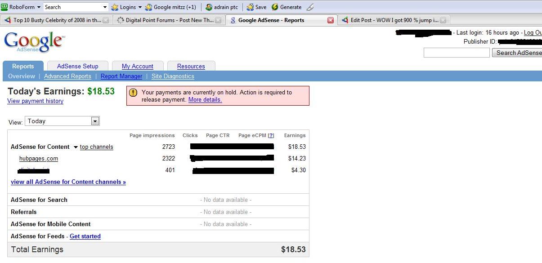Open the adrain ptc identity
542x263 pixels.
(222, 7)
